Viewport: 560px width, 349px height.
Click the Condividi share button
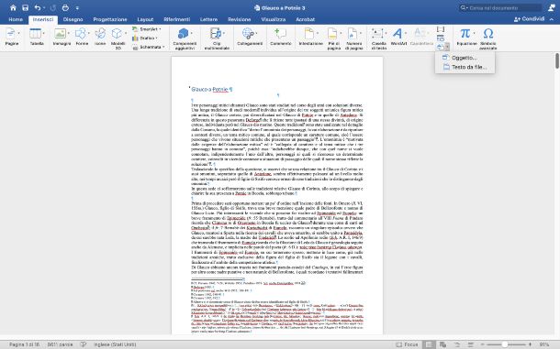pyautogui.click(x=530, y=19)
